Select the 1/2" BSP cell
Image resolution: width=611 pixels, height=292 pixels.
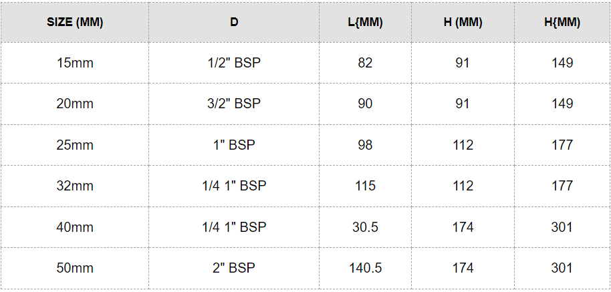234,63
